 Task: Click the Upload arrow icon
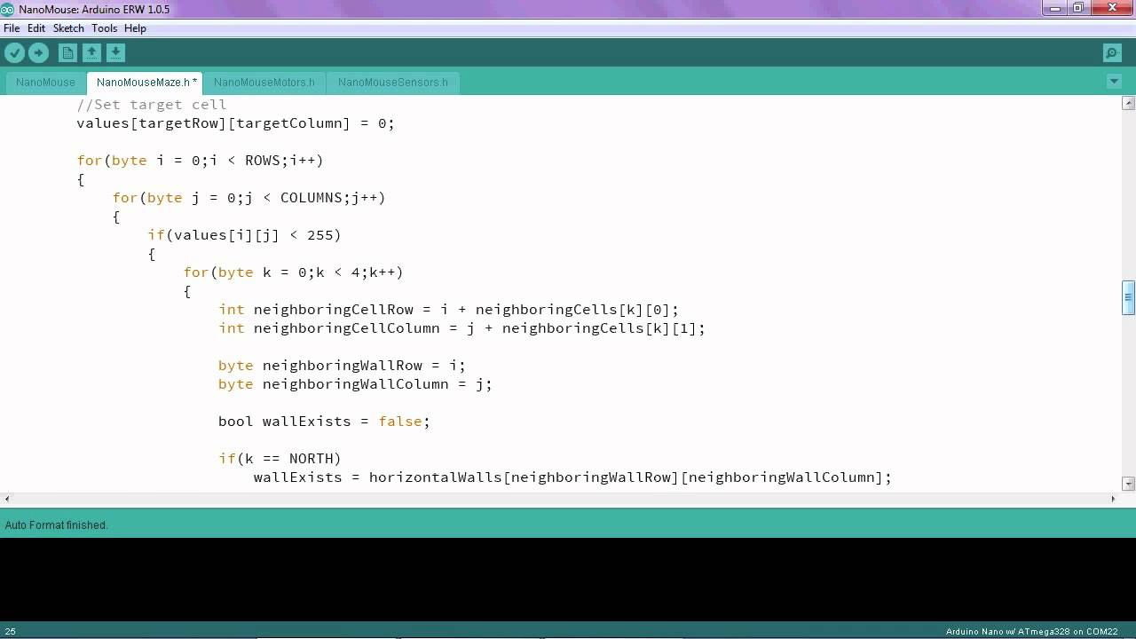(x=38, y=53)
